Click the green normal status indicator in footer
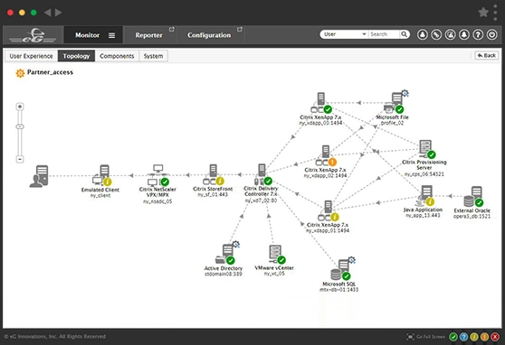This screenshot has height=345, width=505. [453, 337]
